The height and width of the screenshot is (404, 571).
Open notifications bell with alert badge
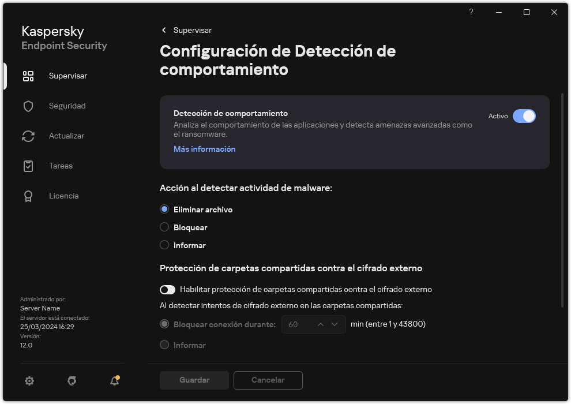point(114,381)
